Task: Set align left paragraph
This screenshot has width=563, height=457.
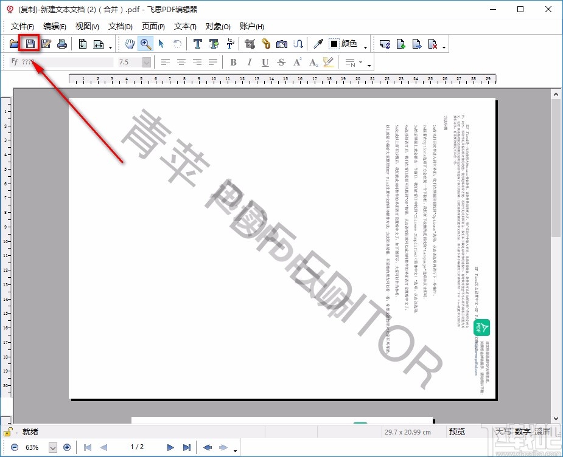Action: pos(165,63)
